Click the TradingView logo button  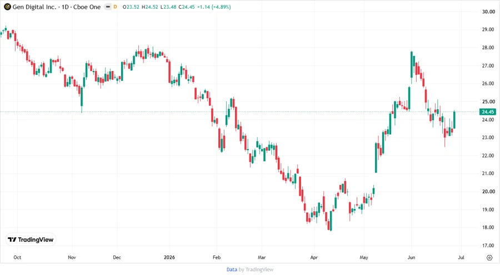31,239
